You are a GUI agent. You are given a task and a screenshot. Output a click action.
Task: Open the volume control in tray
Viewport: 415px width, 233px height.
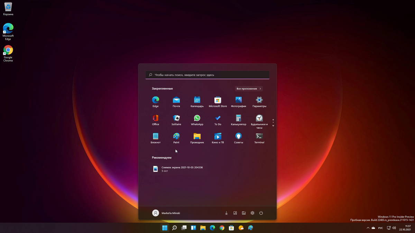click(394, 228)
